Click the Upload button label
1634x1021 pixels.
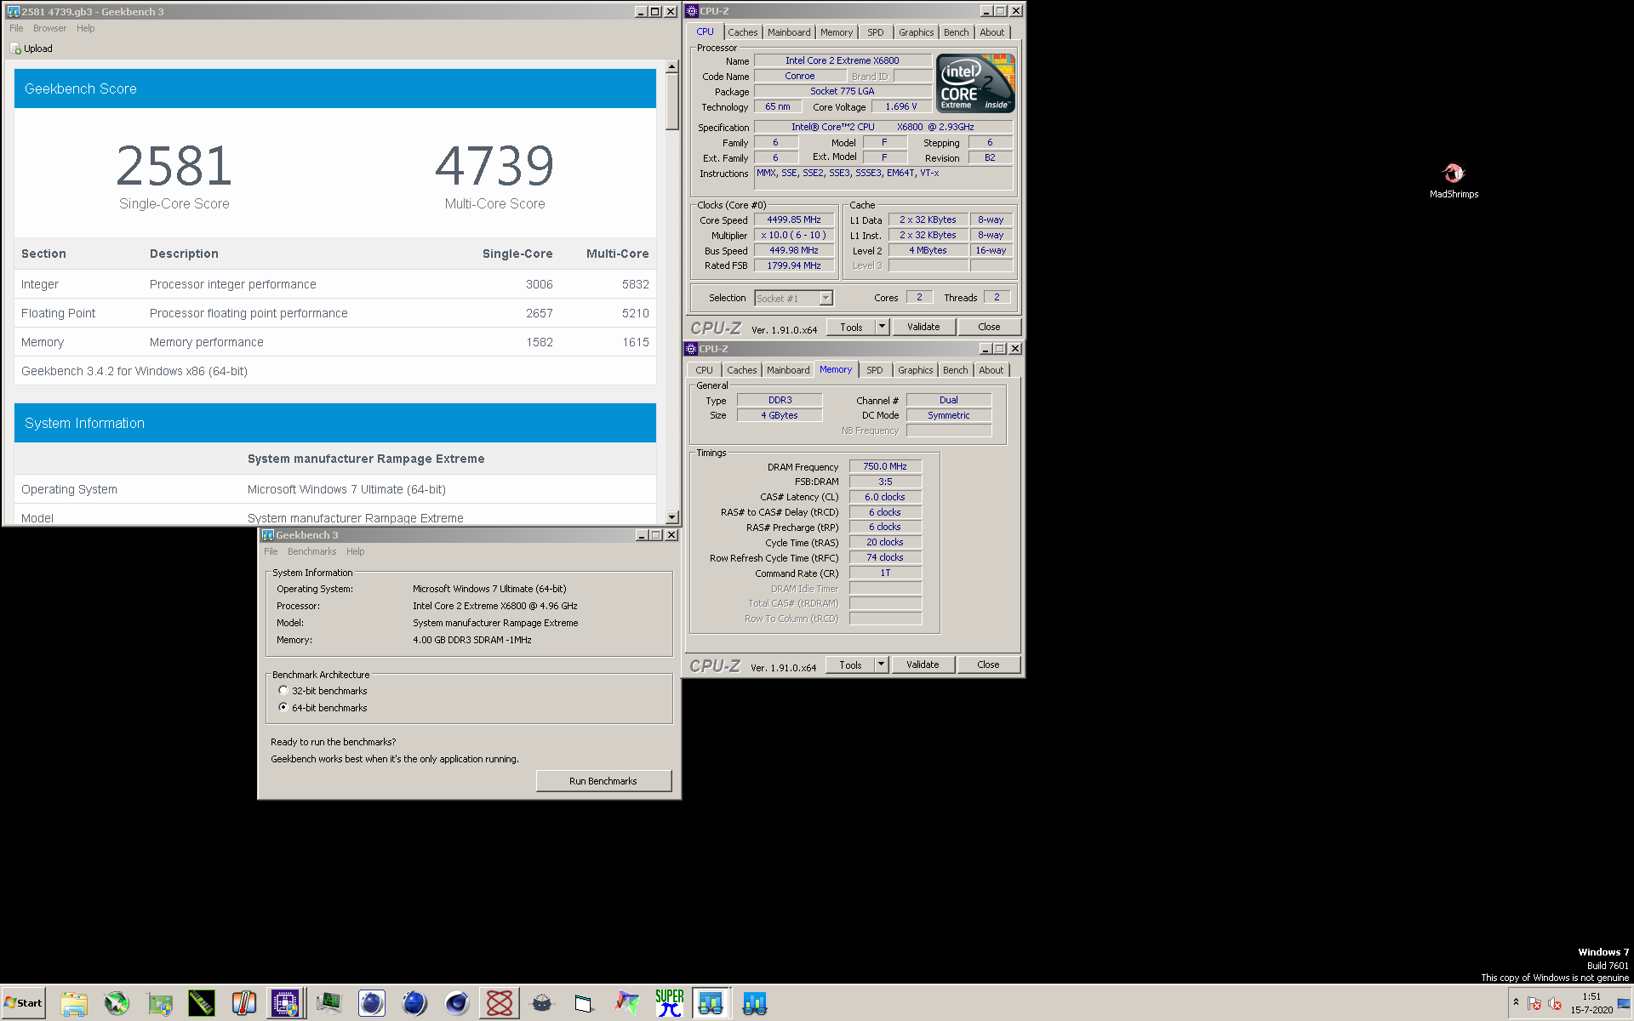click(38, 48)
